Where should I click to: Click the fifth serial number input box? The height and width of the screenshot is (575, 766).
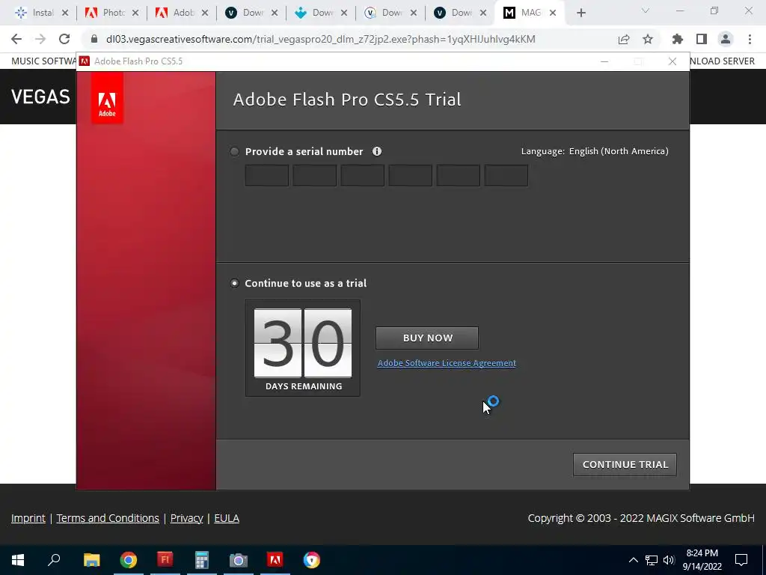pyautogui.click(x=459, y=175)
